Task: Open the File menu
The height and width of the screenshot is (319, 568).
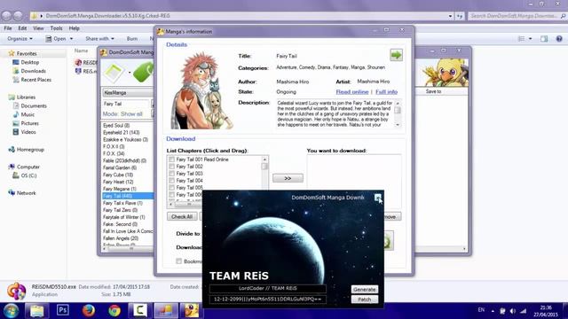Action: point(8,28)
